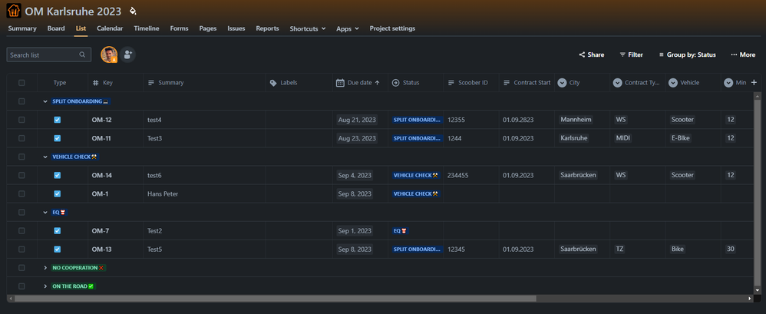Select the checkbox for row OM-11
766x314 pixels.
pos(21,138)
